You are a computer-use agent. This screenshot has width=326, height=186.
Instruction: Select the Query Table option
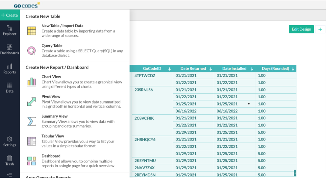tap(75, 50)
